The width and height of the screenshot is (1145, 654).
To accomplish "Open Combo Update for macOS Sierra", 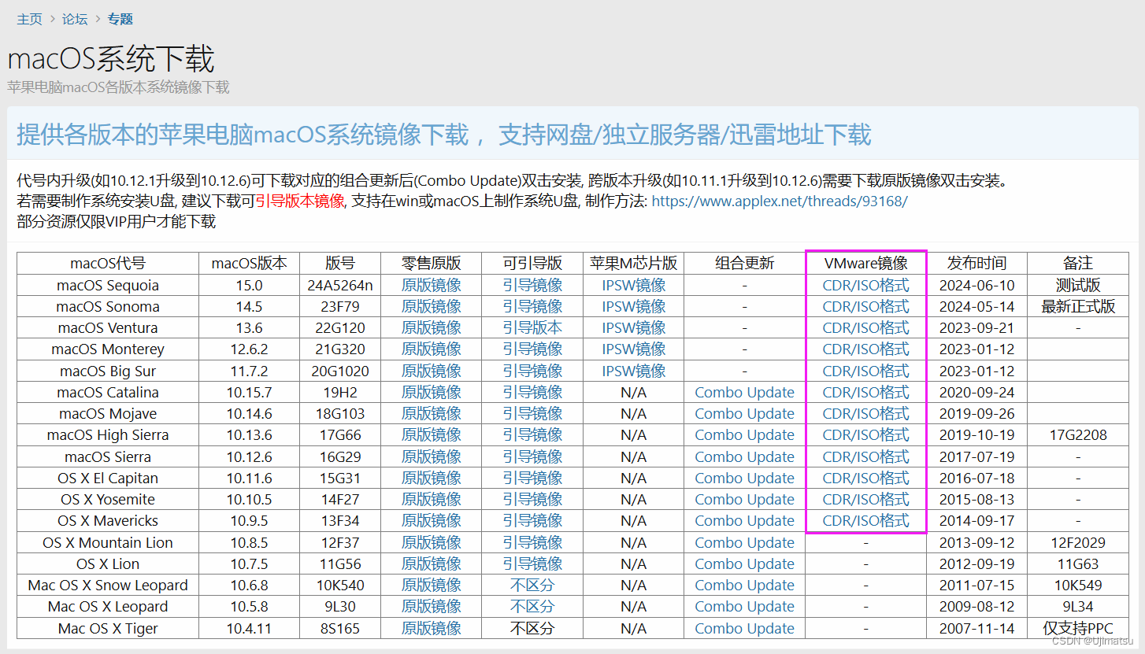I will click(x=744, y=456).
